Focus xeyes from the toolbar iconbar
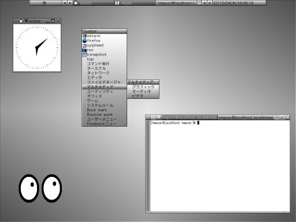The height and width of the screenshot is (222, 296). tap(135, 3)
